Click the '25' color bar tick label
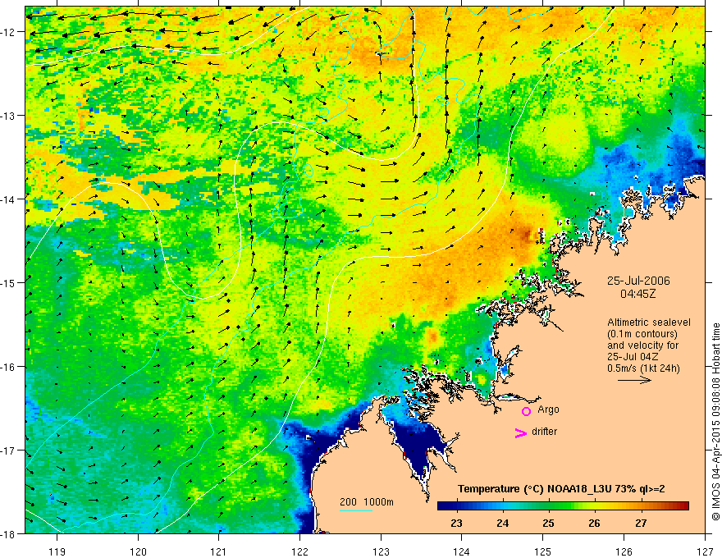Image resolution: width=722 pixels, height=558 pixels. [548, 524]
